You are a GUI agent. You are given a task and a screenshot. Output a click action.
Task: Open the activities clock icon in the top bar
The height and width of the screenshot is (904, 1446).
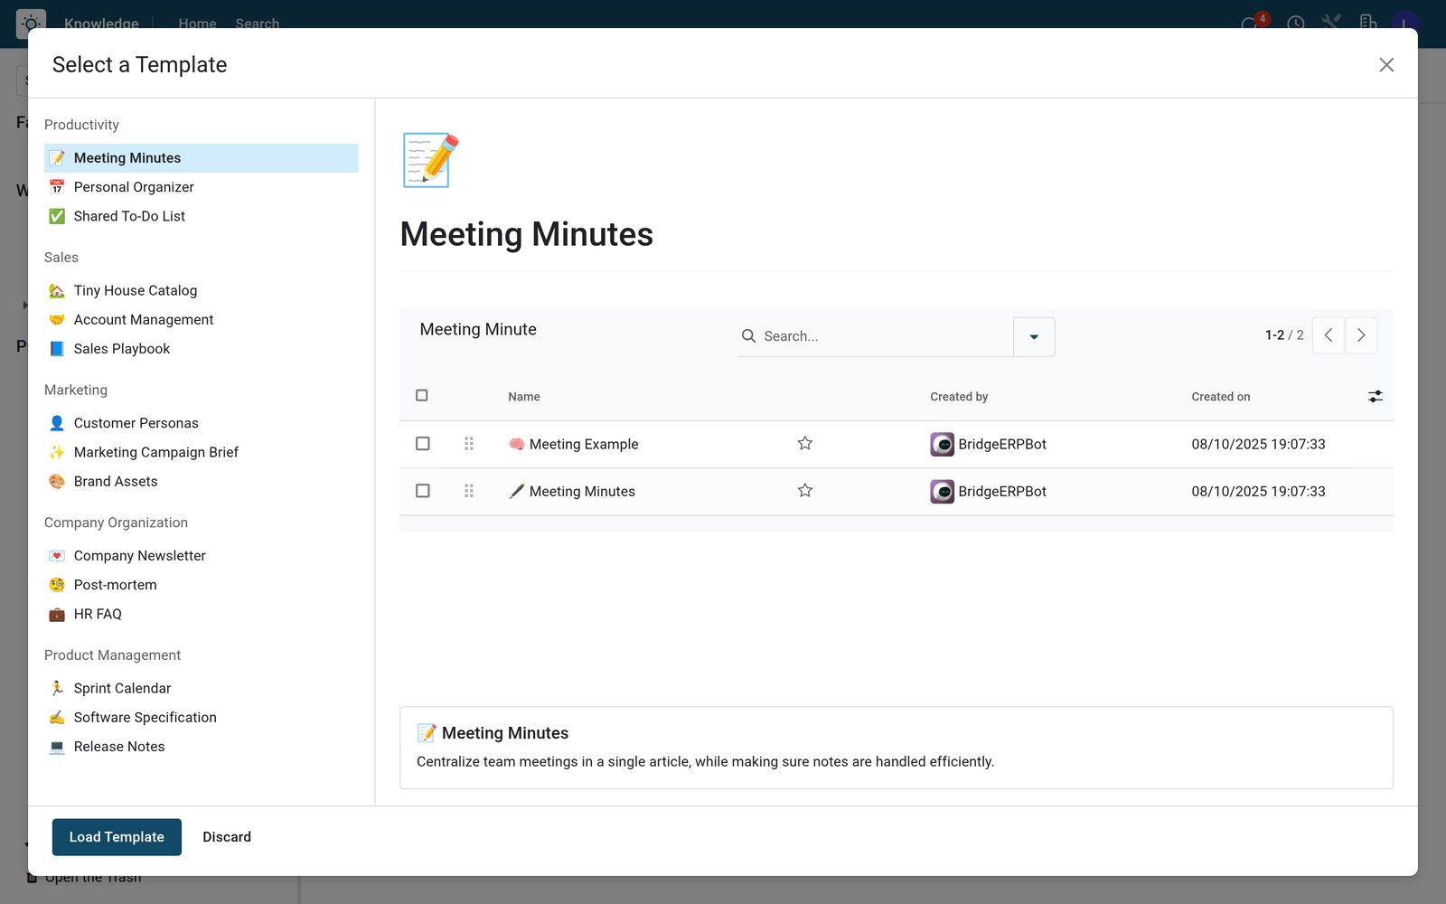coord(1295,23)
